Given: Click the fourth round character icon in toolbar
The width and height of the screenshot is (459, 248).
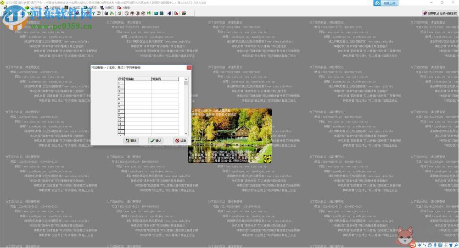Looking at the screenshot, I should [x=143, y=13].
